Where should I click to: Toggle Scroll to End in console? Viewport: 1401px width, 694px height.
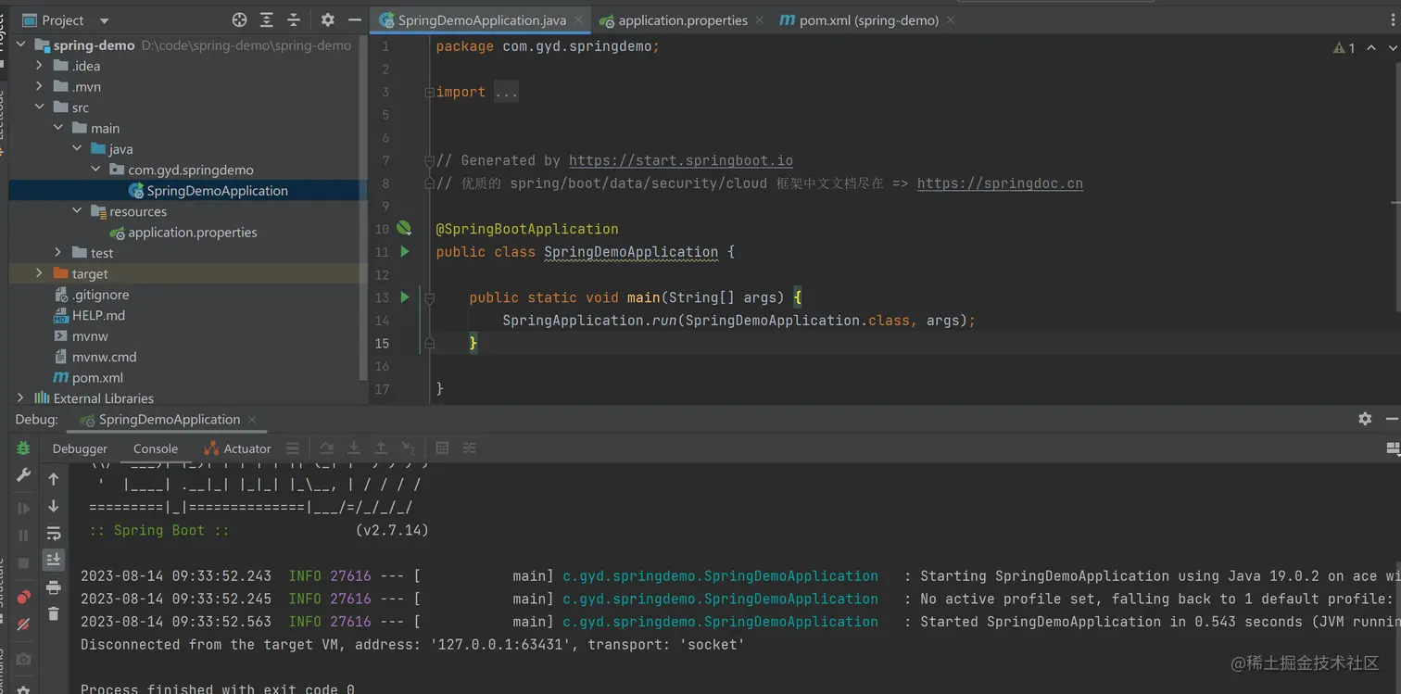point(54,559)
